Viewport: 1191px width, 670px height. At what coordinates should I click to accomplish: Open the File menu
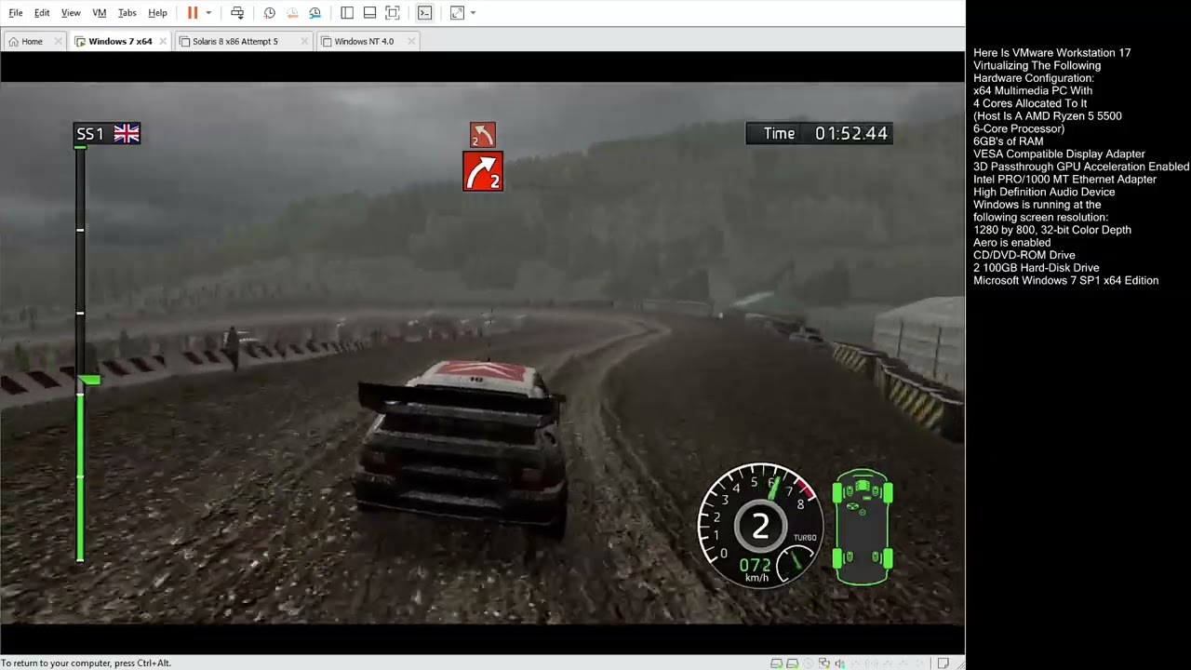coord(16,13)
